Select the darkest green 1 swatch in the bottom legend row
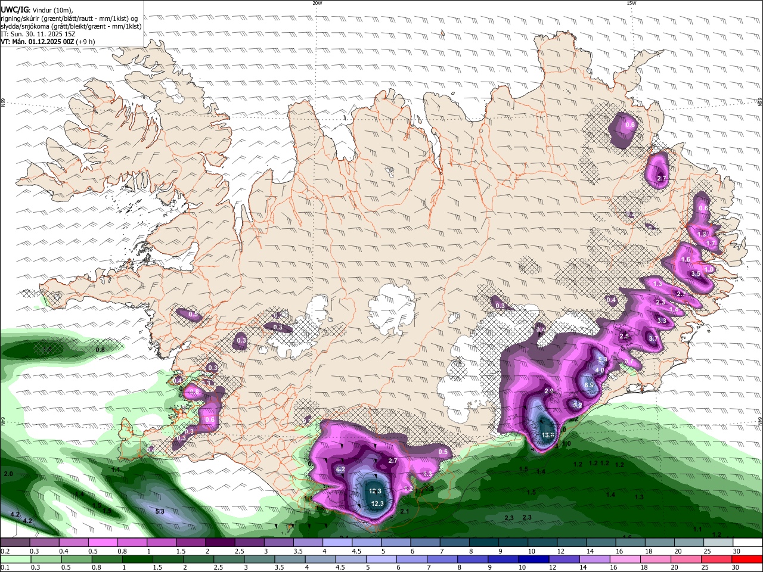The height and width of the screenshot is (572, 763). pyautogui.click(x=138, y=559)
